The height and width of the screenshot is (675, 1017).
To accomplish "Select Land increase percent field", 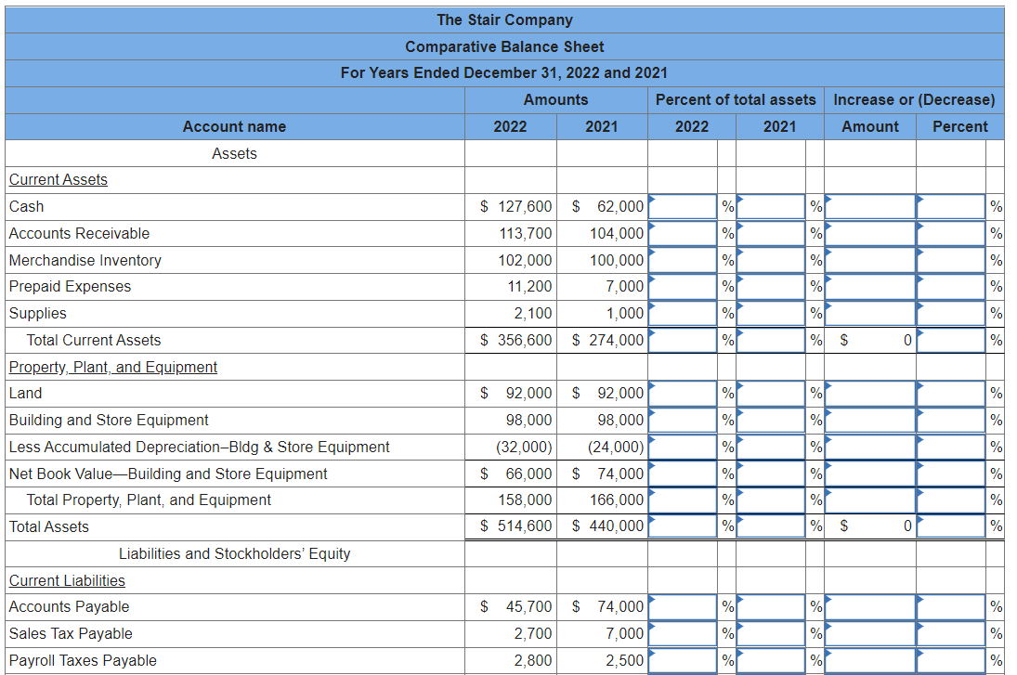I will point(951,394).
